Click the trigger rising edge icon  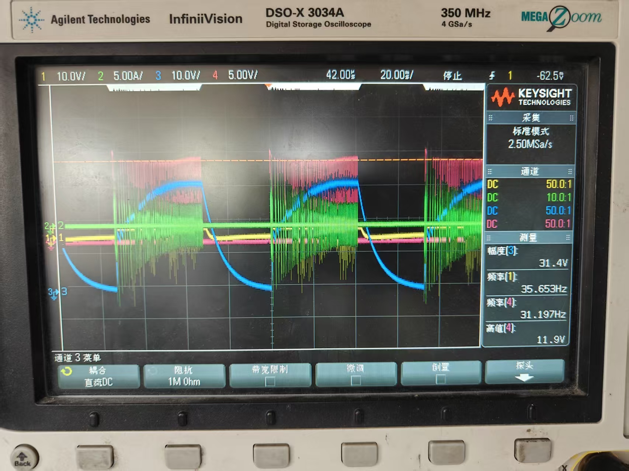point(492,76)
